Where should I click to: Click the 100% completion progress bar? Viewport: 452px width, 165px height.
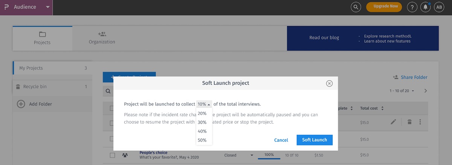(x=269, y=156)
